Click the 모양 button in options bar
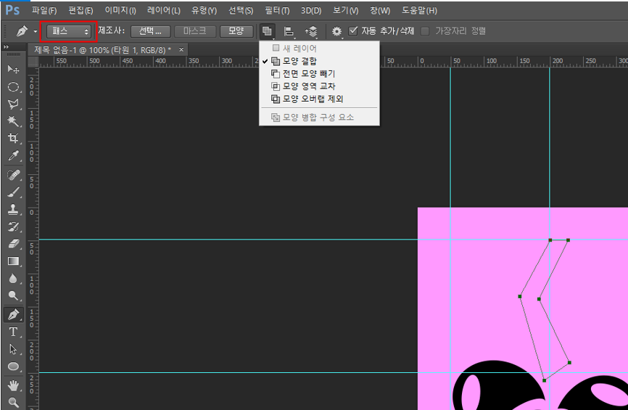 tap(236, 31)
